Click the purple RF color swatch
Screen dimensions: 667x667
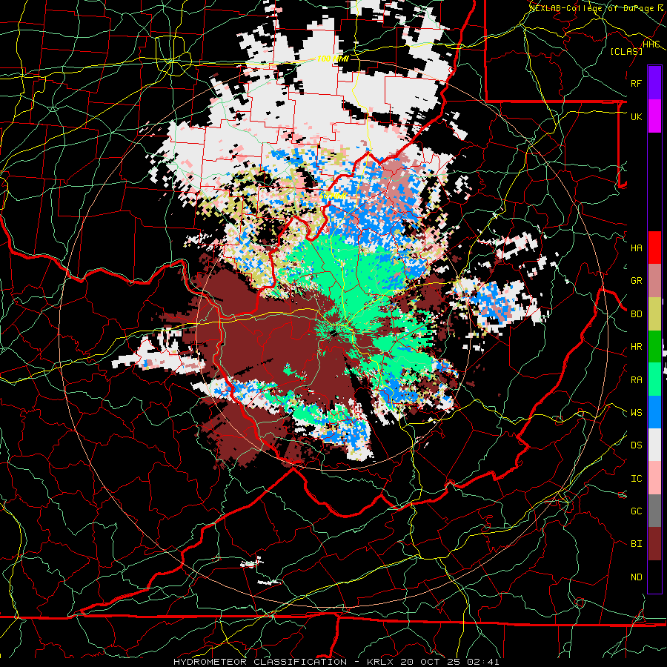pyautogui.click(x=654, y=82)
